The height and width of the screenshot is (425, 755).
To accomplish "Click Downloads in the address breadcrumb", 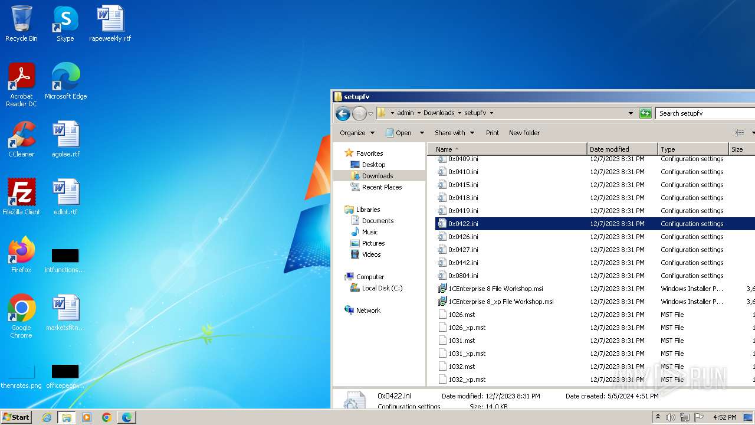I will (x=439, y=113).
